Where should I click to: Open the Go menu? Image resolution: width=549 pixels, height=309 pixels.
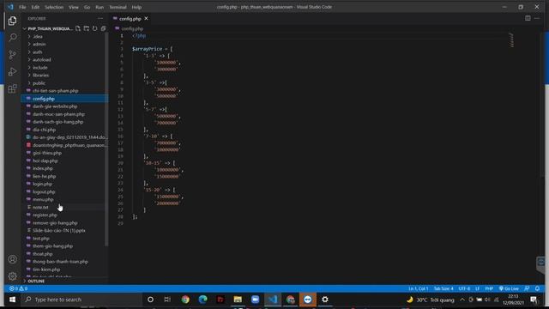coord(87,7)
